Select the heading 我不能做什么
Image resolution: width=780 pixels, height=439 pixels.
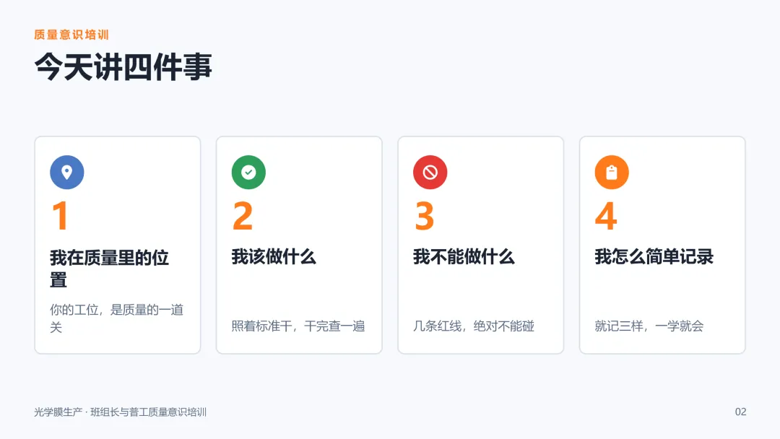(464, 256)
